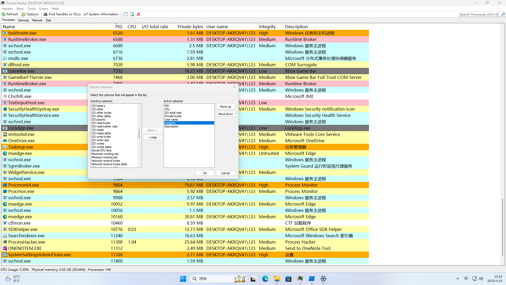Open the Help menu
The image size is (506, 285).
(55, 9)
